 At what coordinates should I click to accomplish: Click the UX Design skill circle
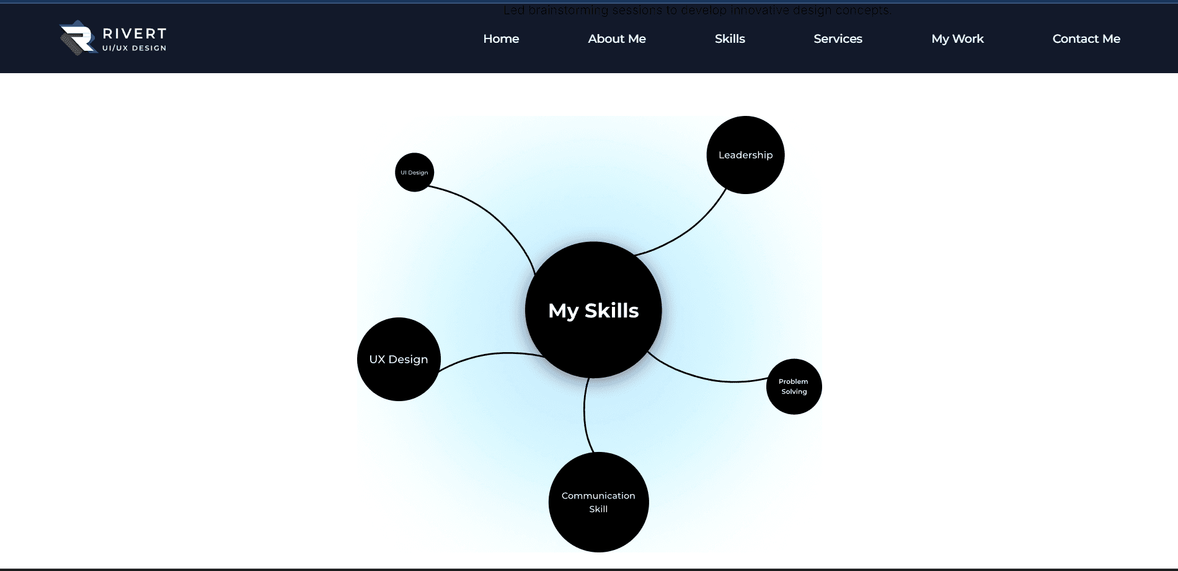click(399, 359)
